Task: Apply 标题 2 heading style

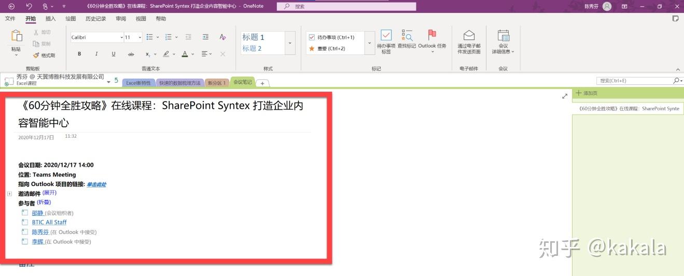Action: click(252, 49)
